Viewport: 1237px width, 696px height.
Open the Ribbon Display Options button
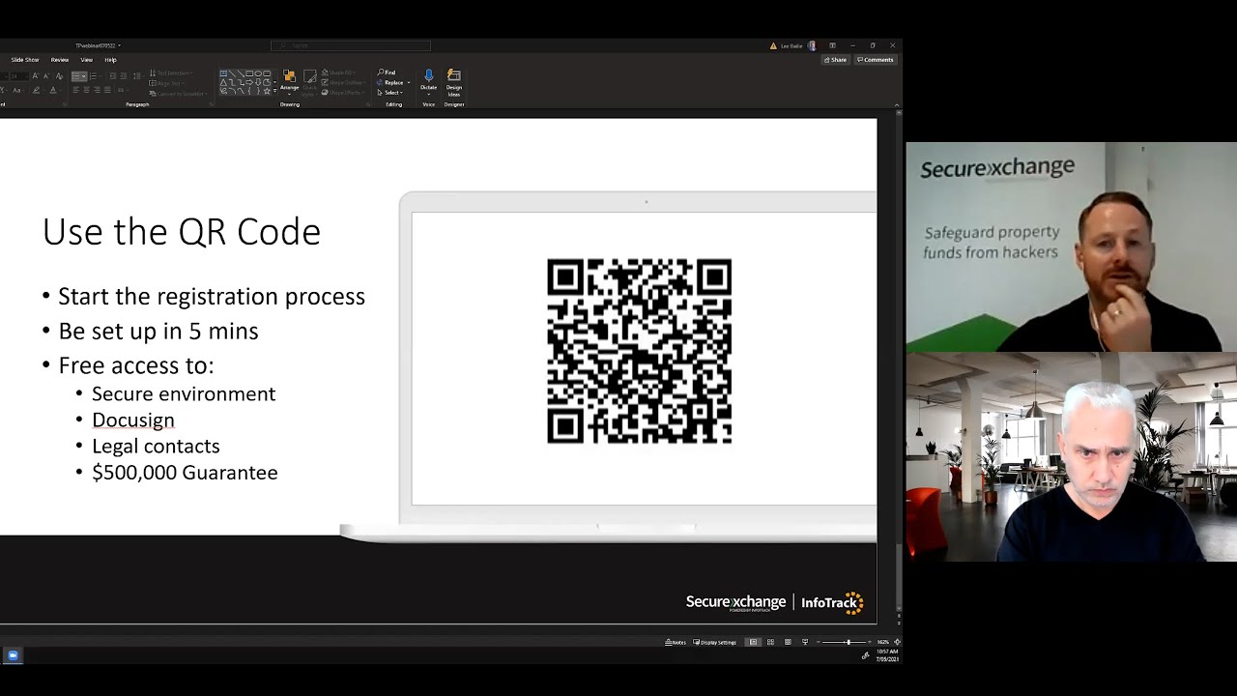tap(832, 45)
